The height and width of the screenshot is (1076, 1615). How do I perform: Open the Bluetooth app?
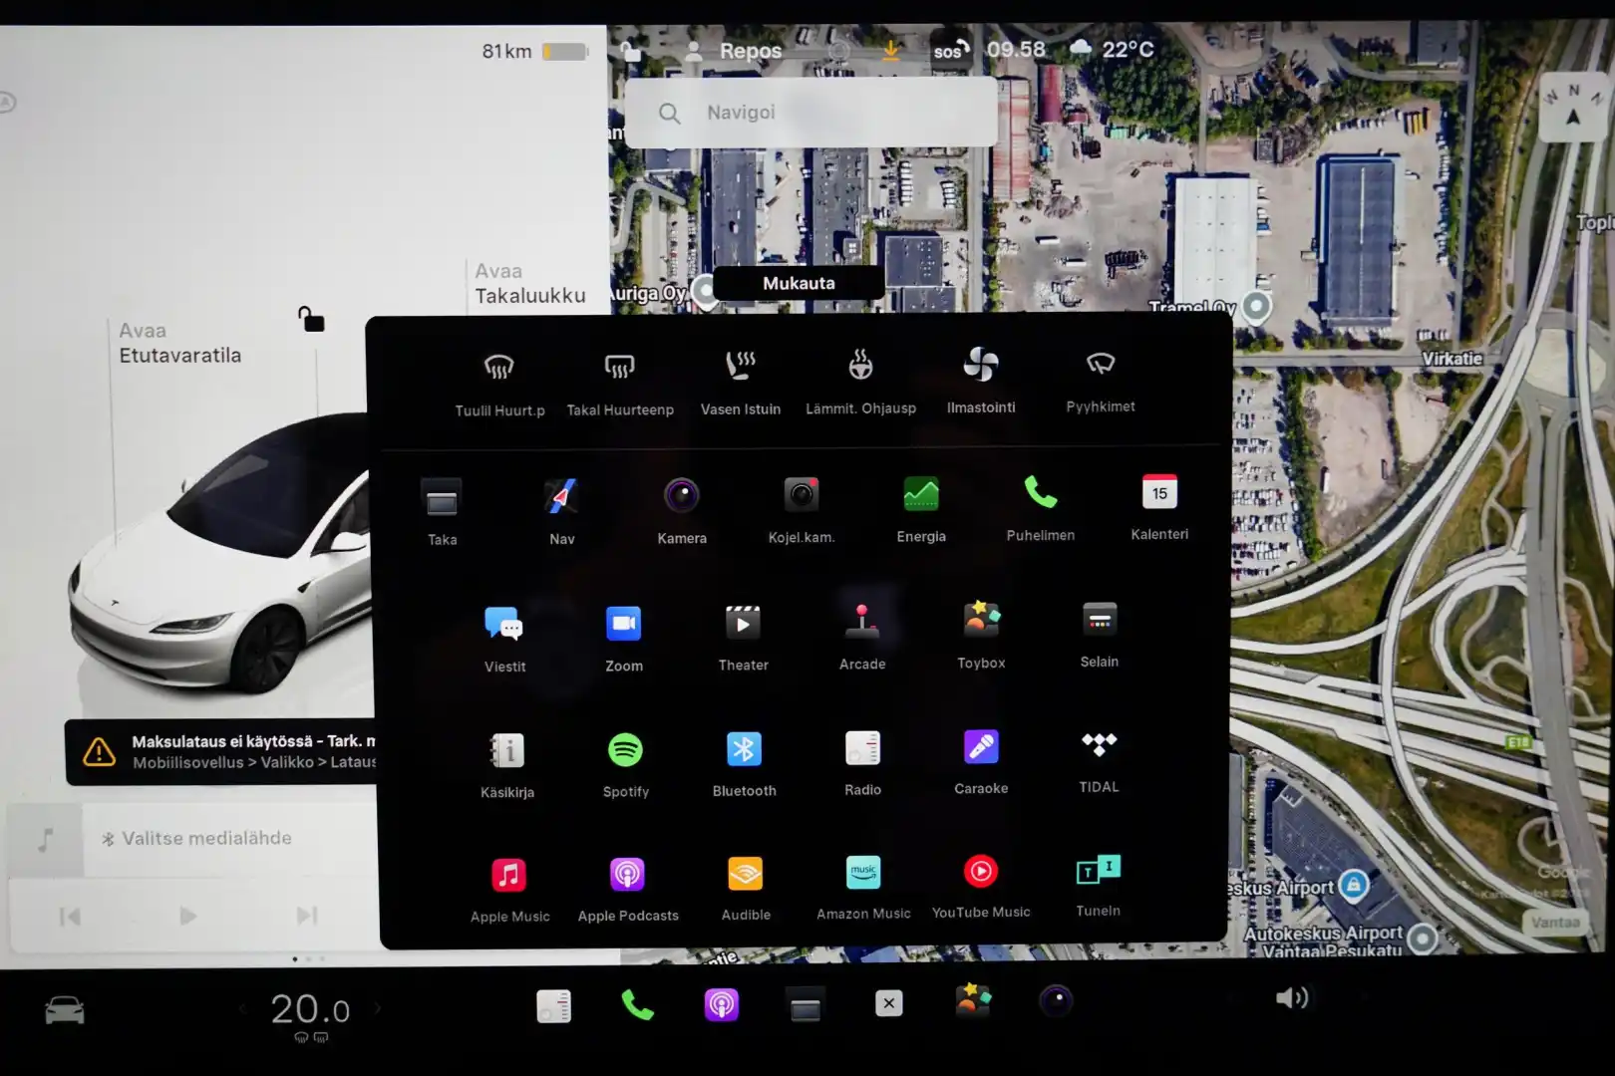[744, 762]
